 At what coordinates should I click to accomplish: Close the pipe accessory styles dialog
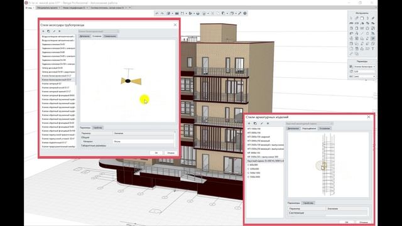pos(175,25)
